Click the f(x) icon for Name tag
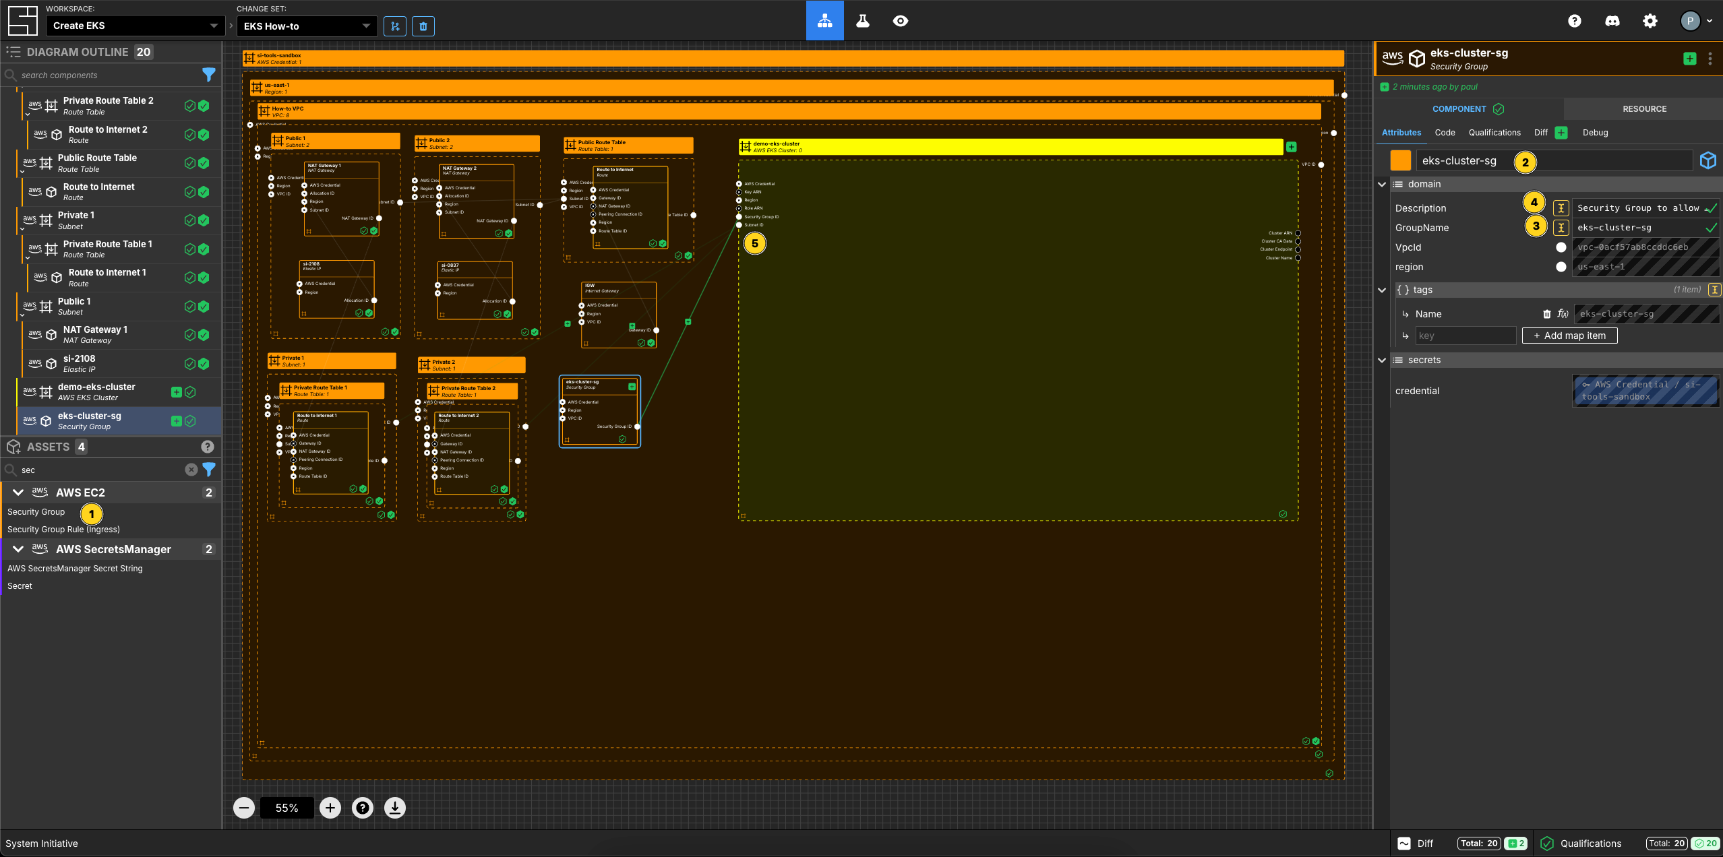This screenshot has width=1723, height=857. click(1563, 314)
